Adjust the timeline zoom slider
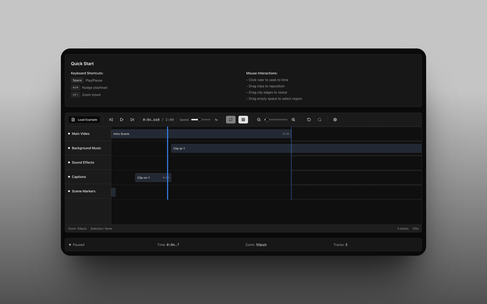The image size is (487, 304). click(276, 120)
